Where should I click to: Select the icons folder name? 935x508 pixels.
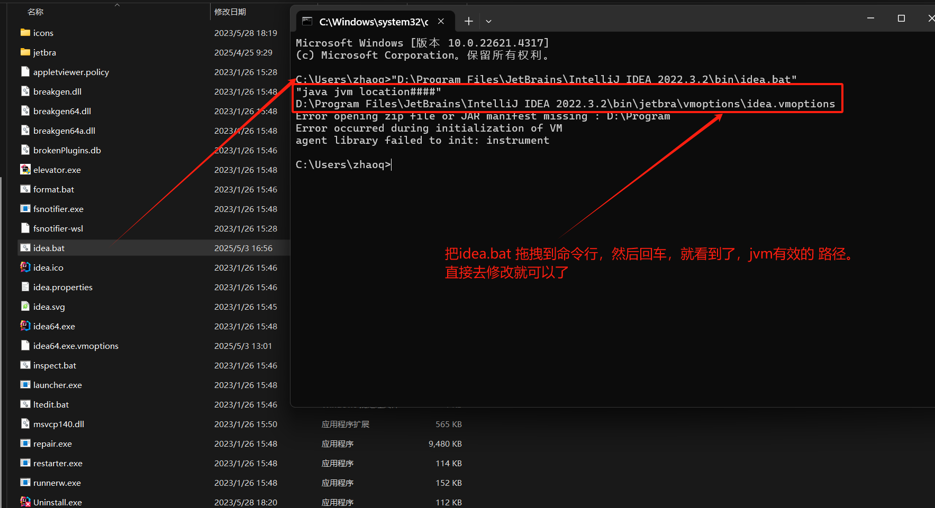[x=43, y=33]
